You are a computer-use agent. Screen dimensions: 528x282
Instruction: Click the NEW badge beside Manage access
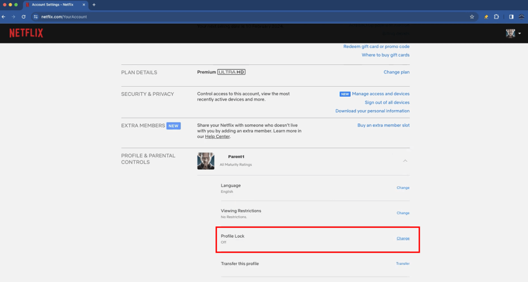345,94
